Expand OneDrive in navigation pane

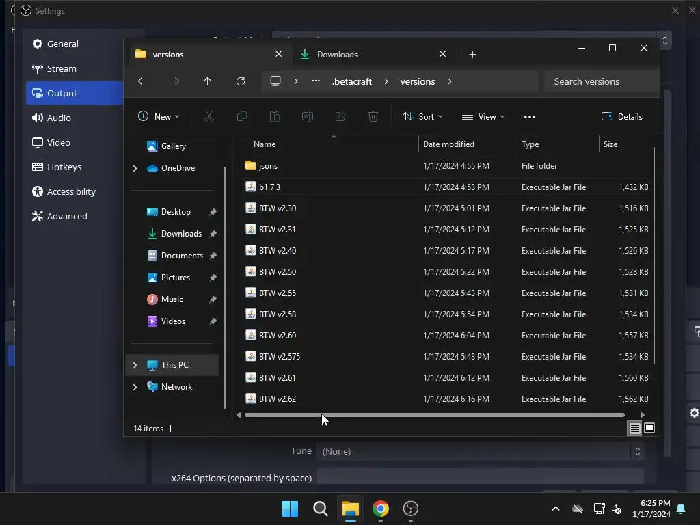tap(135, 168)
